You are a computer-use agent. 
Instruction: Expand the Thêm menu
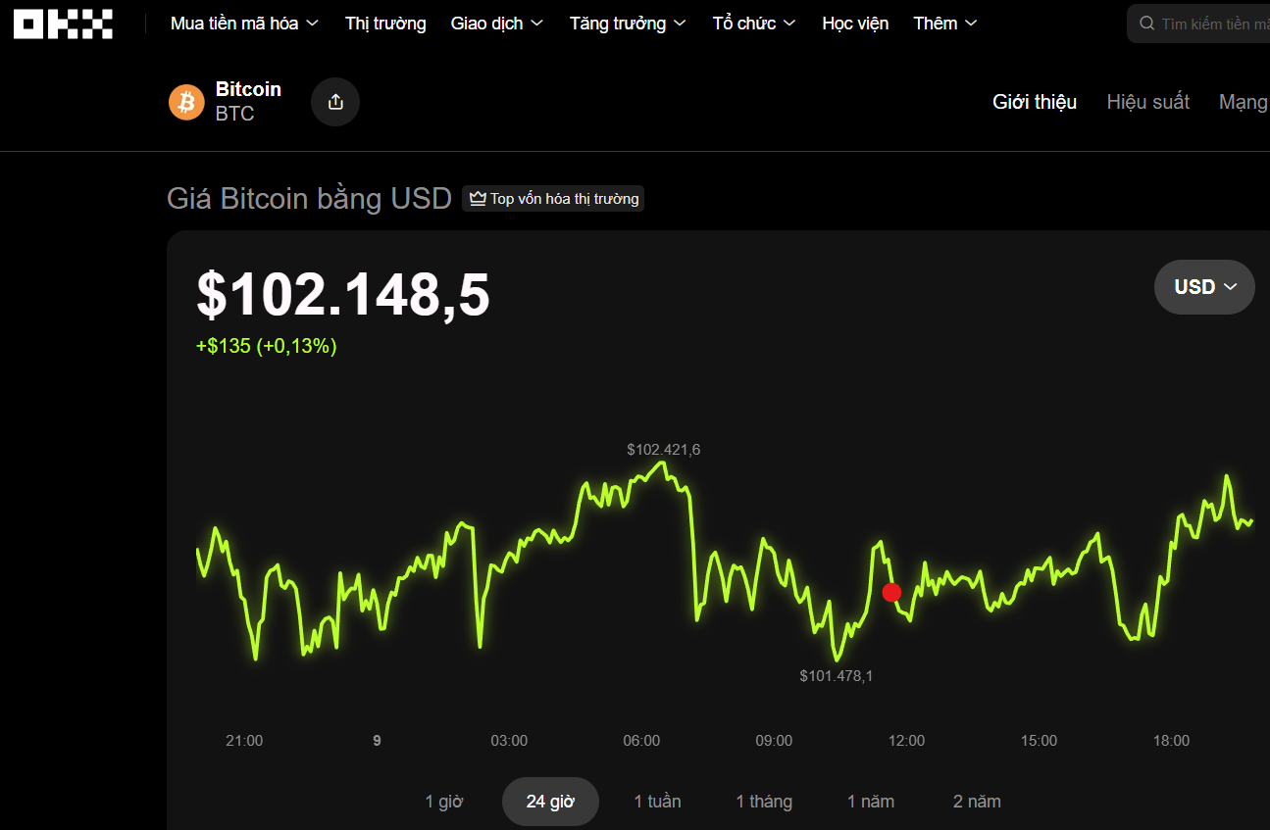coord(944,24)
